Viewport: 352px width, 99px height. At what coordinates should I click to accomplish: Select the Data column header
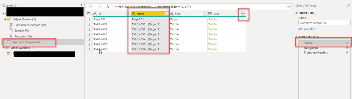227,13
